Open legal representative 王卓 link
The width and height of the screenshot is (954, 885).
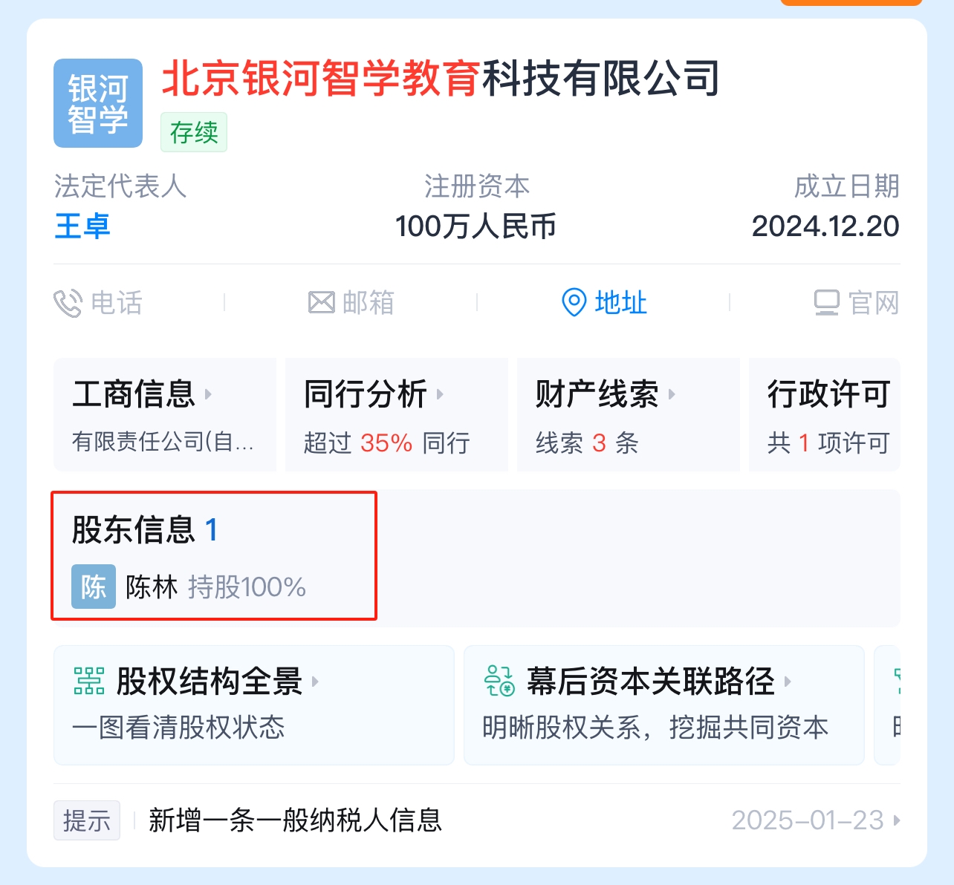[82, 226]
